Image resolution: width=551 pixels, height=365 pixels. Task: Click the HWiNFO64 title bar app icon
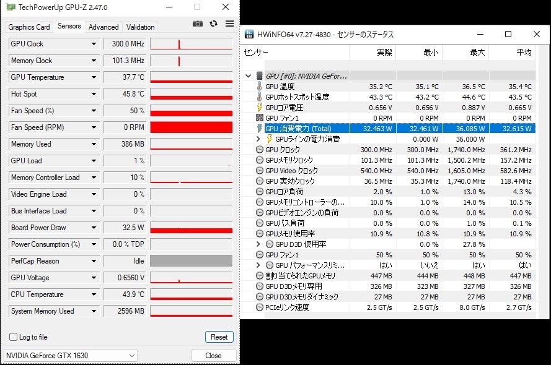[249, 34]
